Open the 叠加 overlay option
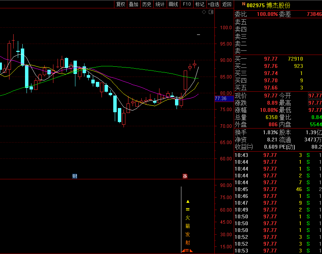This screenshot has height=254, width=322. pyautogui.click(x=133, y=4)
